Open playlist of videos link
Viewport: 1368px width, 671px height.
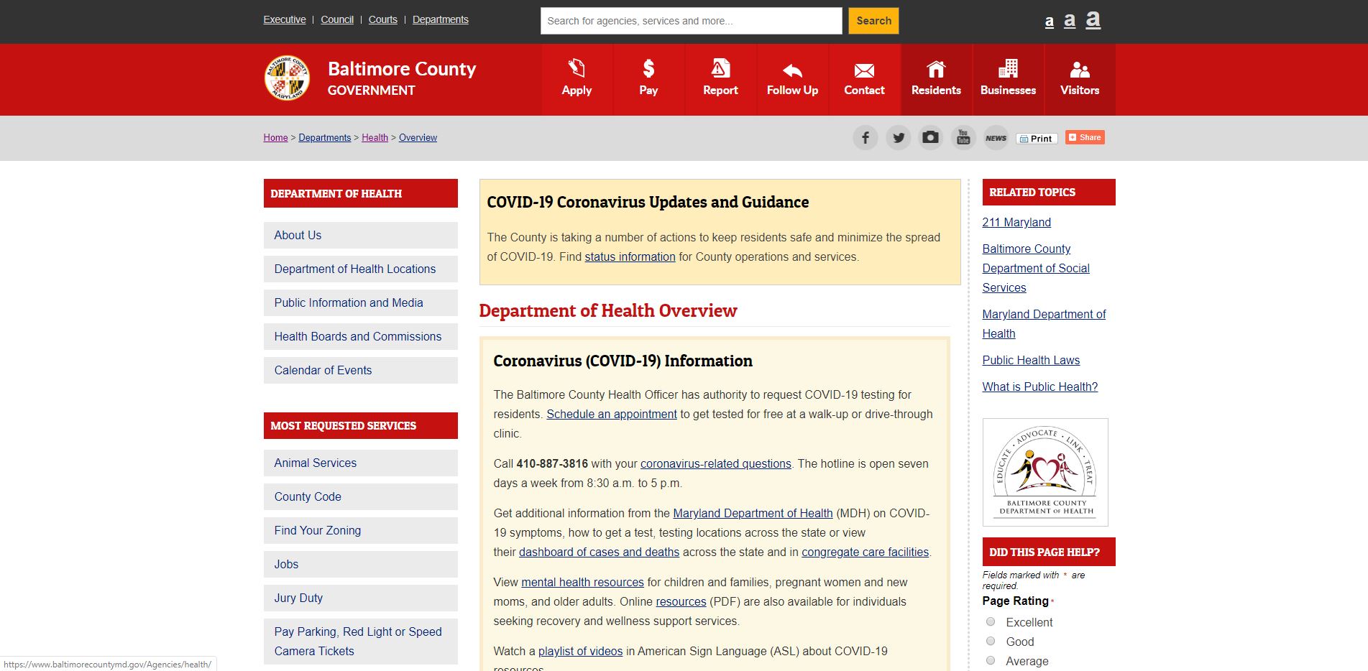580,651
